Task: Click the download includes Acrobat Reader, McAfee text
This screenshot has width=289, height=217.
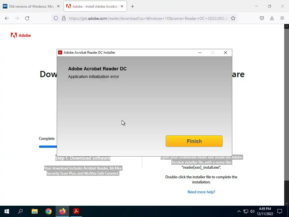Action: 83,171
